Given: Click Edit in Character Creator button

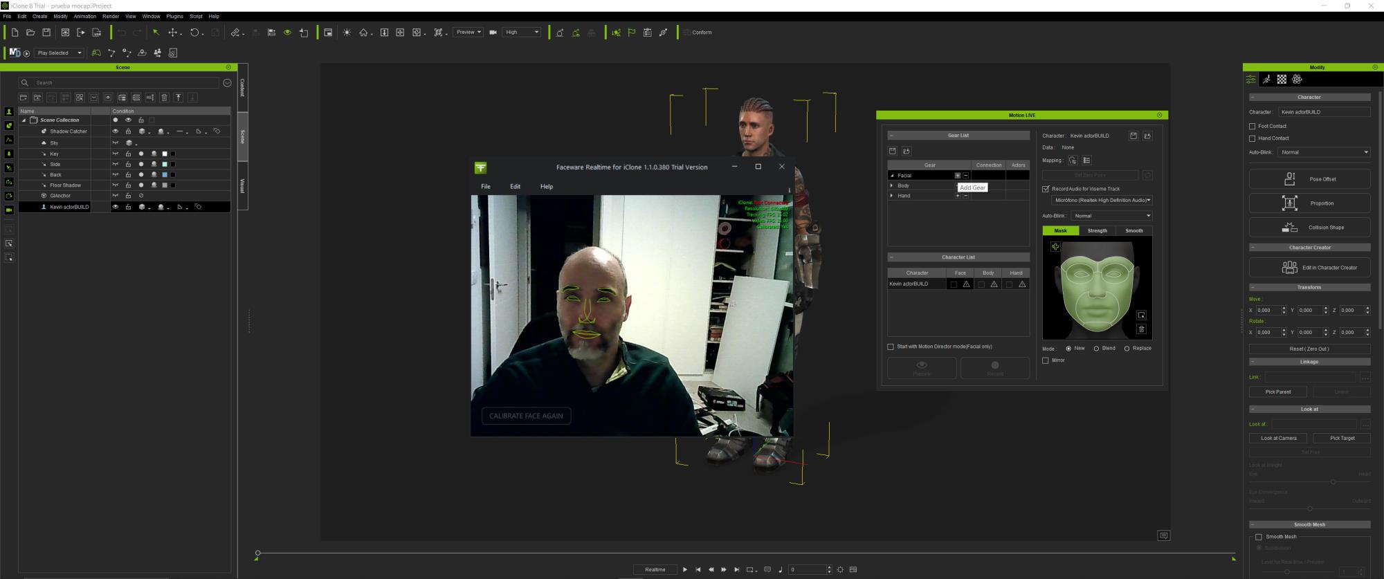Looking at the screenshot, I should (1309, 268).
